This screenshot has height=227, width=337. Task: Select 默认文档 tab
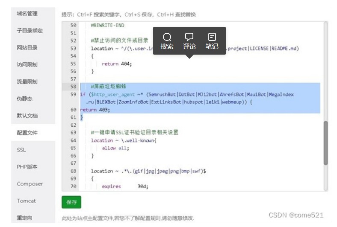(27, 116)
